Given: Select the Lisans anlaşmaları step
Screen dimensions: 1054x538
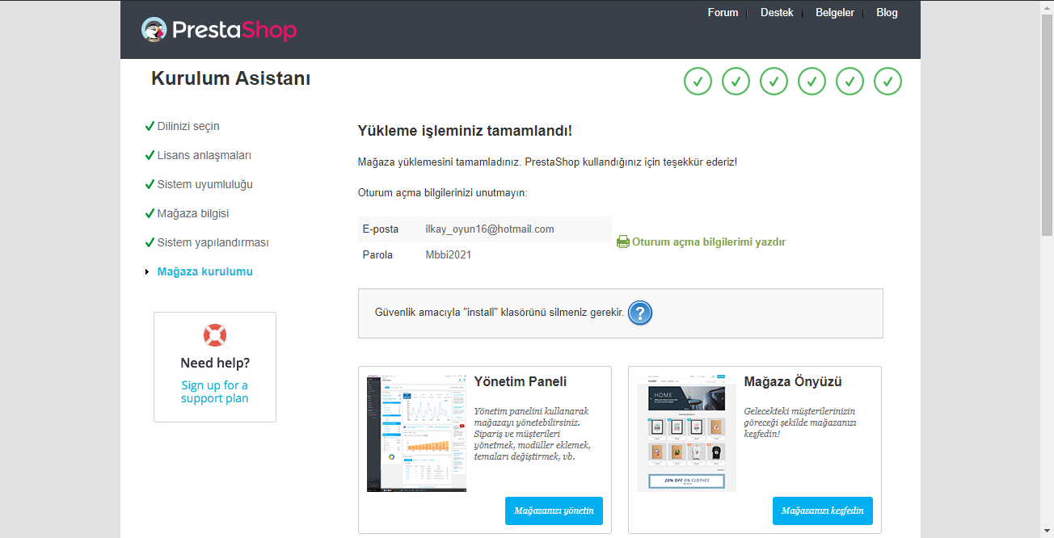Looking at the screenshot, I should tap(204, 155).
